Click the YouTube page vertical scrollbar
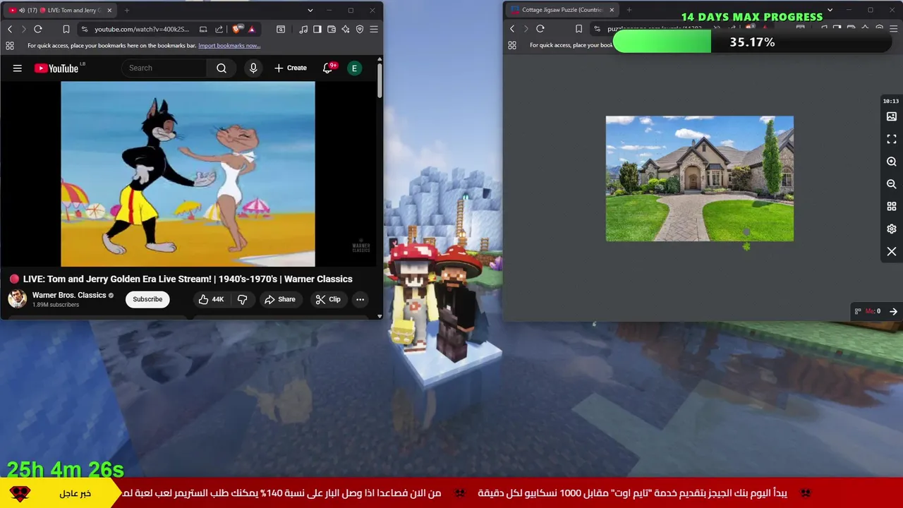This screenshot has height=508, width=903. coord(380,81)
